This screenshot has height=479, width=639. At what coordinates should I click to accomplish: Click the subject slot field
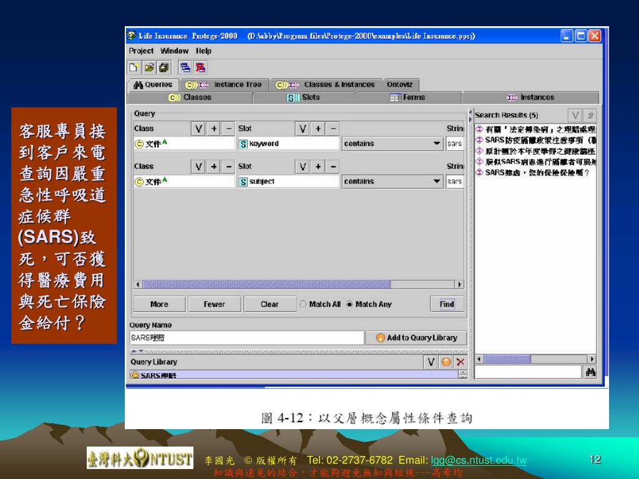click(x=288, y=181)
